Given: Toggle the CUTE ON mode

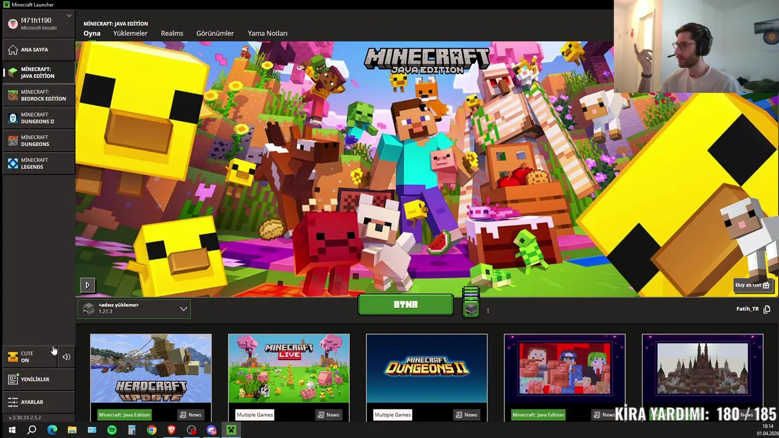Looking at the screenshot, I should [30, 357].
